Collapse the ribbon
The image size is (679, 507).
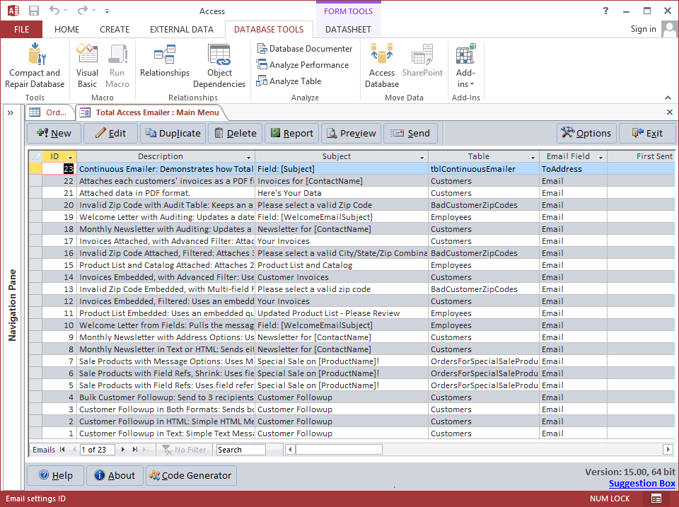tap(668, 98)
